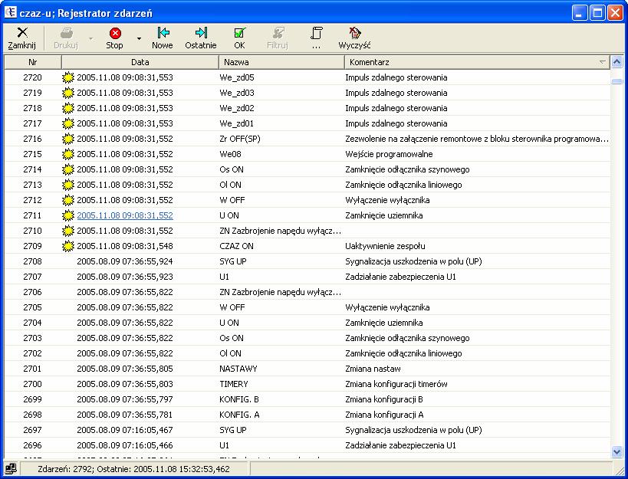
Task: Click the Zamknij close toolbar button
Action: 22,38
